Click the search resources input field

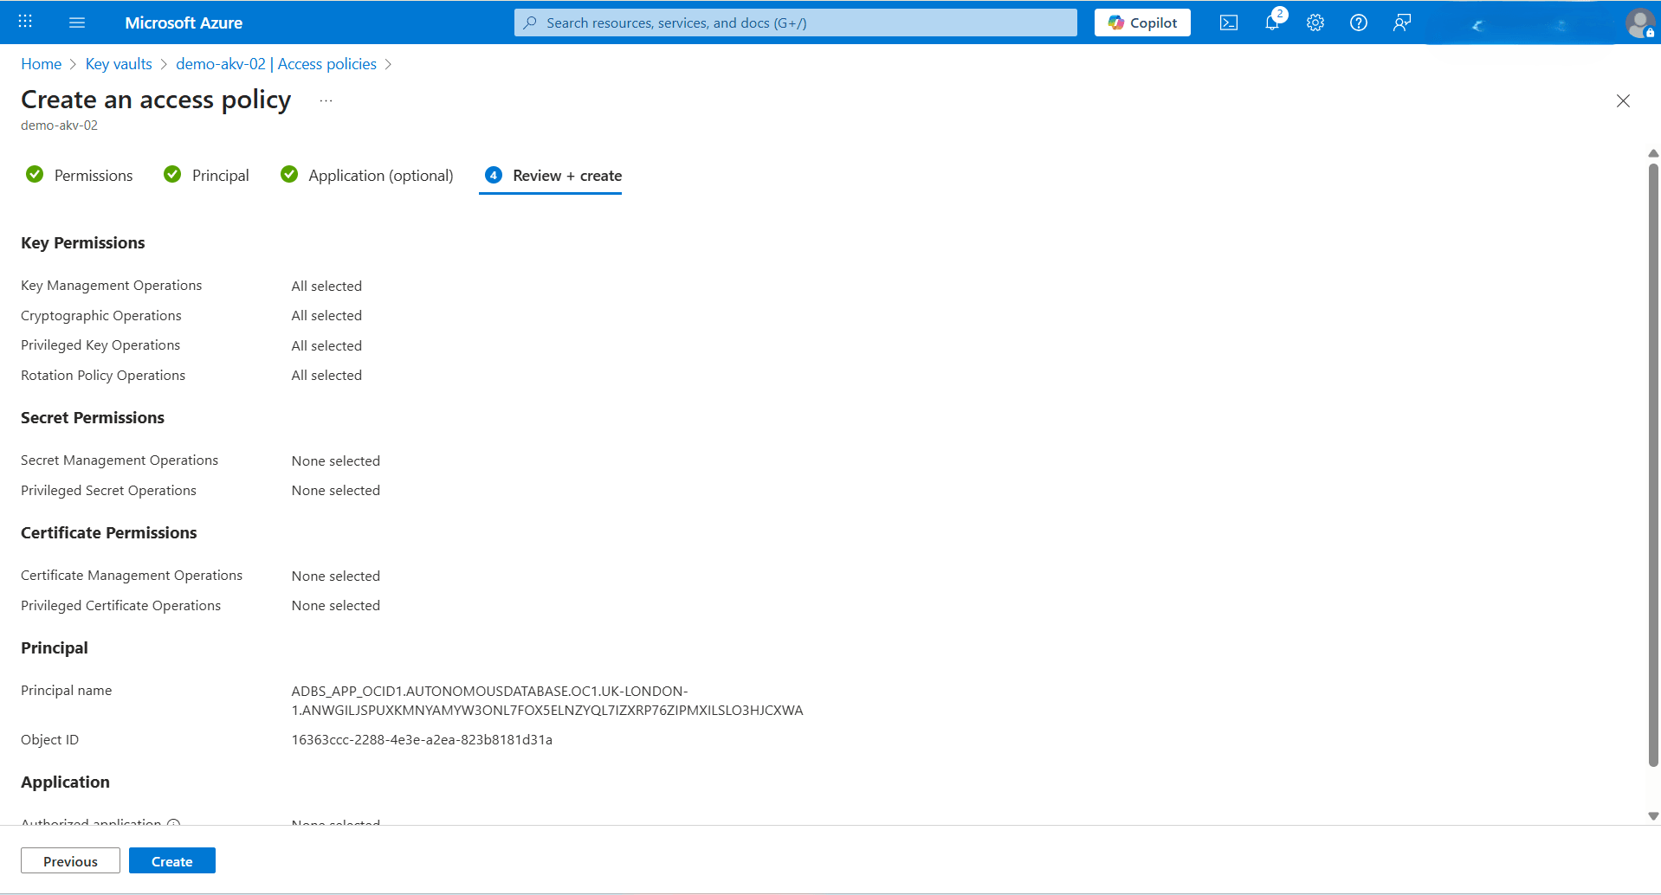794,23
